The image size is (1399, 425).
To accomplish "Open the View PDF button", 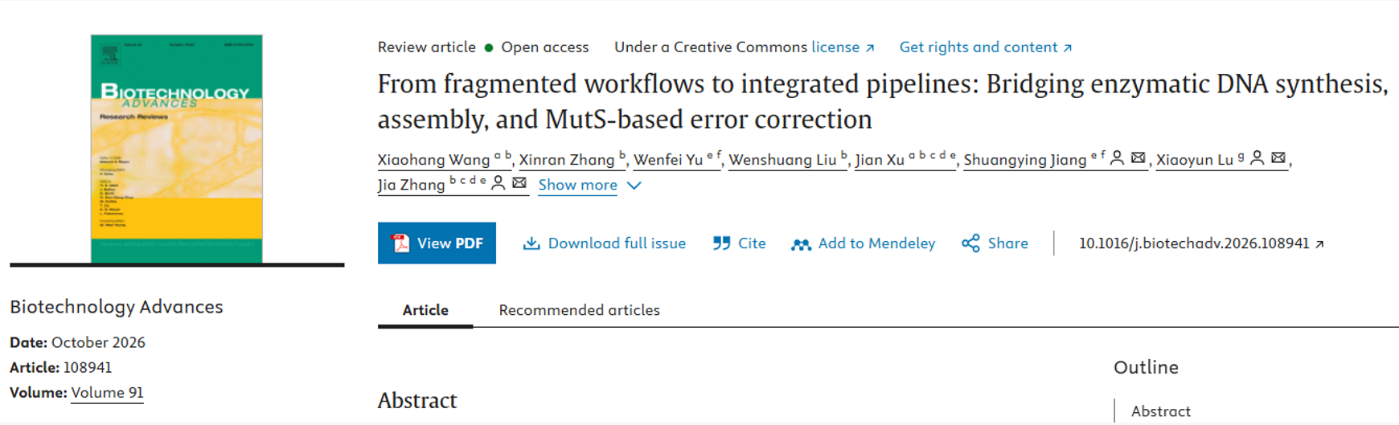I will point(437,243).
